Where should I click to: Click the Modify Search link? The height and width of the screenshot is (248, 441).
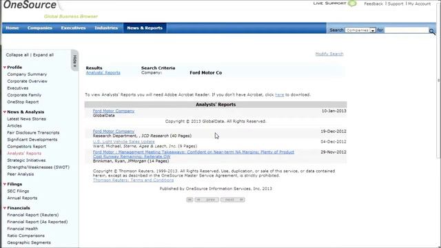coord(329,54)
